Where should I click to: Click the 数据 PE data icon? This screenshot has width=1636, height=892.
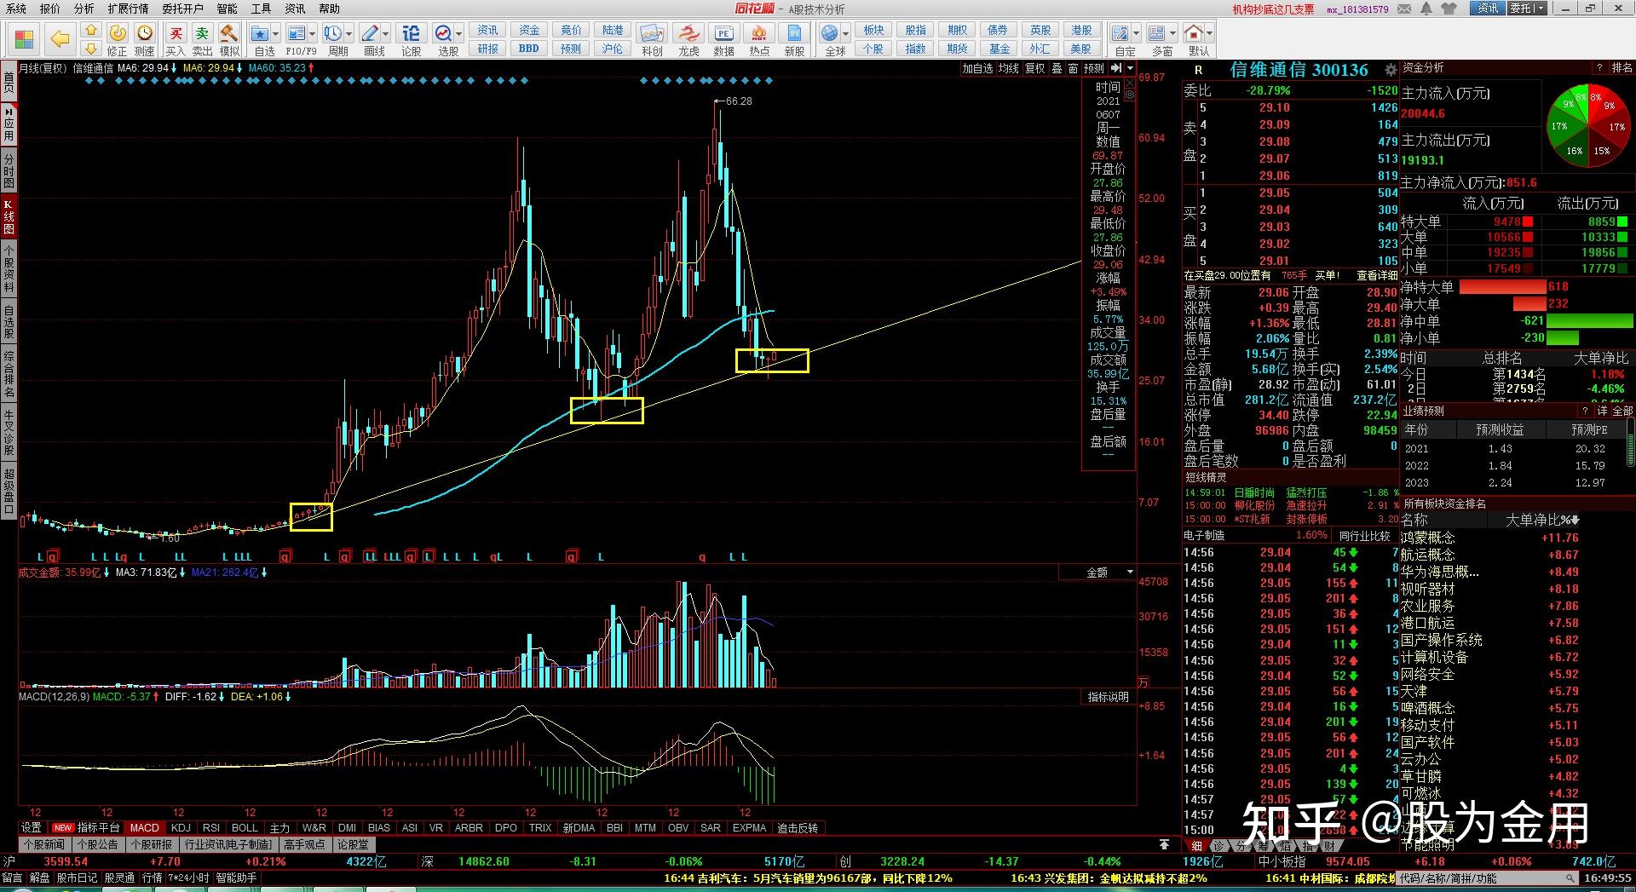[723, 33]
